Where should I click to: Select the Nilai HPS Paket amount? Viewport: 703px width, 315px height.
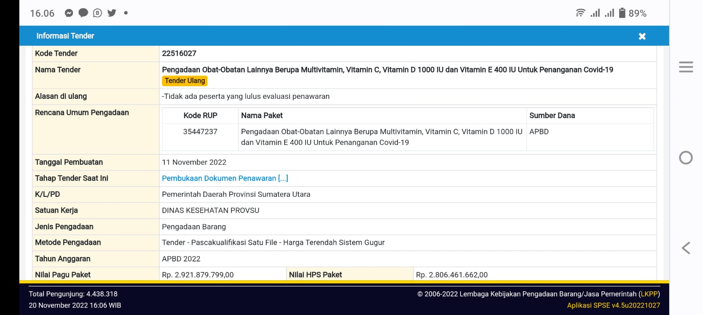coord(452,275)
